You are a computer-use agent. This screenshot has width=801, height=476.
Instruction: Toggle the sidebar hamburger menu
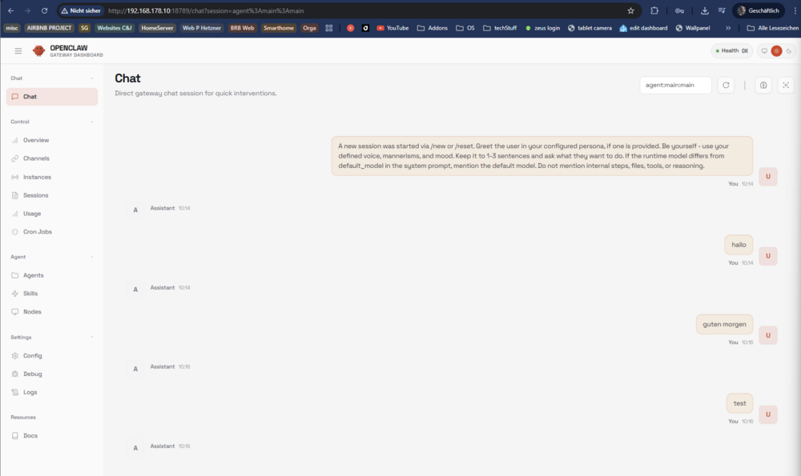click(18, 50)
